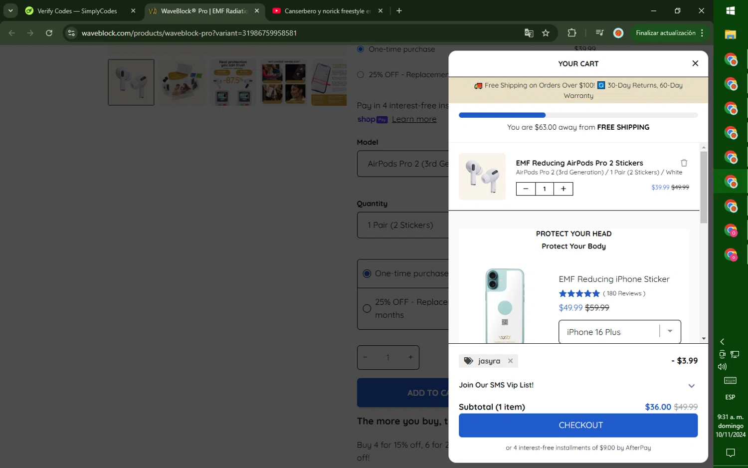
Task: View the 180 Reviews link
Action: tap(624, 293)
